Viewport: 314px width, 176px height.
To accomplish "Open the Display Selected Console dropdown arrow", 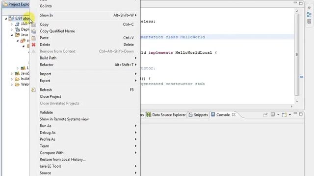I will (278, 115).
